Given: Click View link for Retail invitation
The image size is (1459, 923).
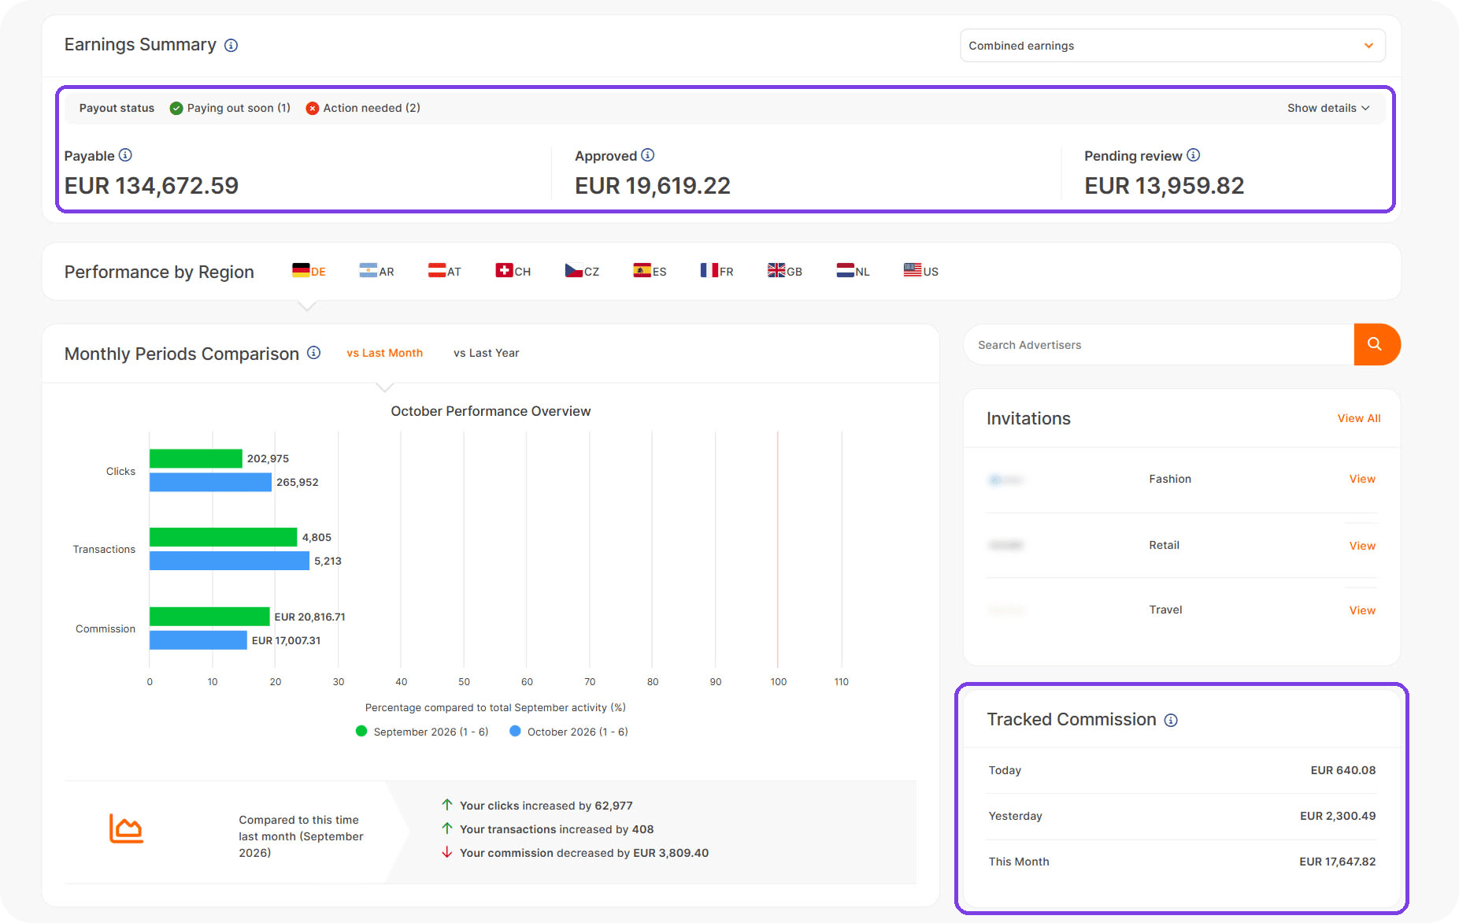Looking at the screenshot, I should pyautogui.click(x=1362, y=546).
